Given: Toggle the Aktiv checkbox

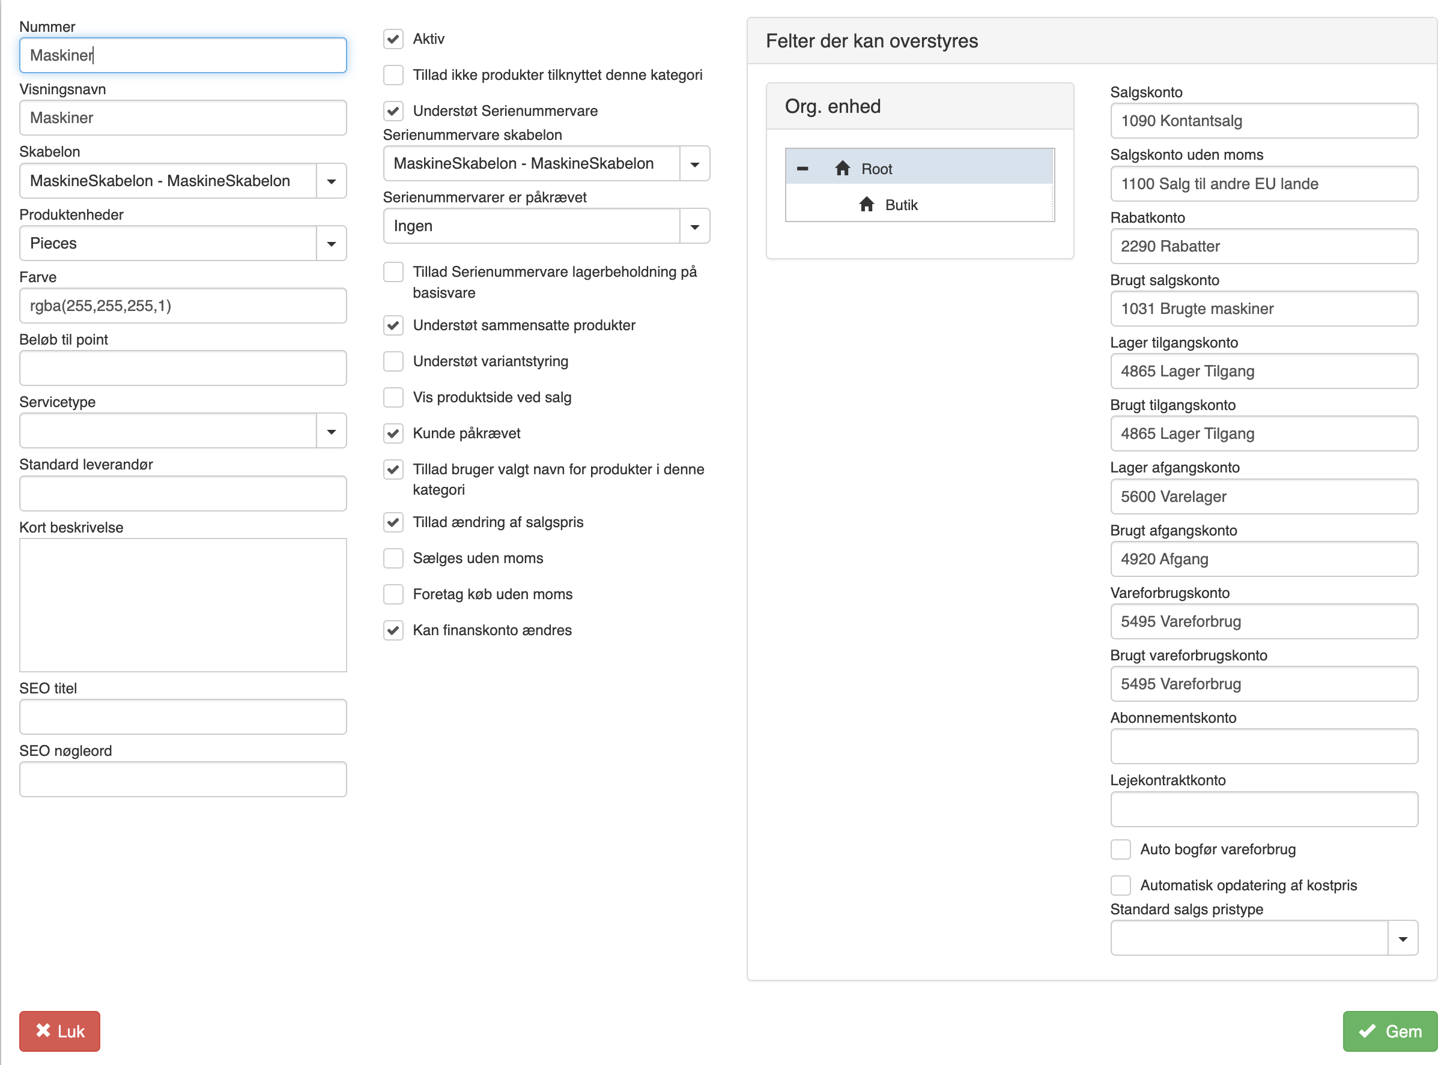Looking at the screenshot, I should [393, 38].
